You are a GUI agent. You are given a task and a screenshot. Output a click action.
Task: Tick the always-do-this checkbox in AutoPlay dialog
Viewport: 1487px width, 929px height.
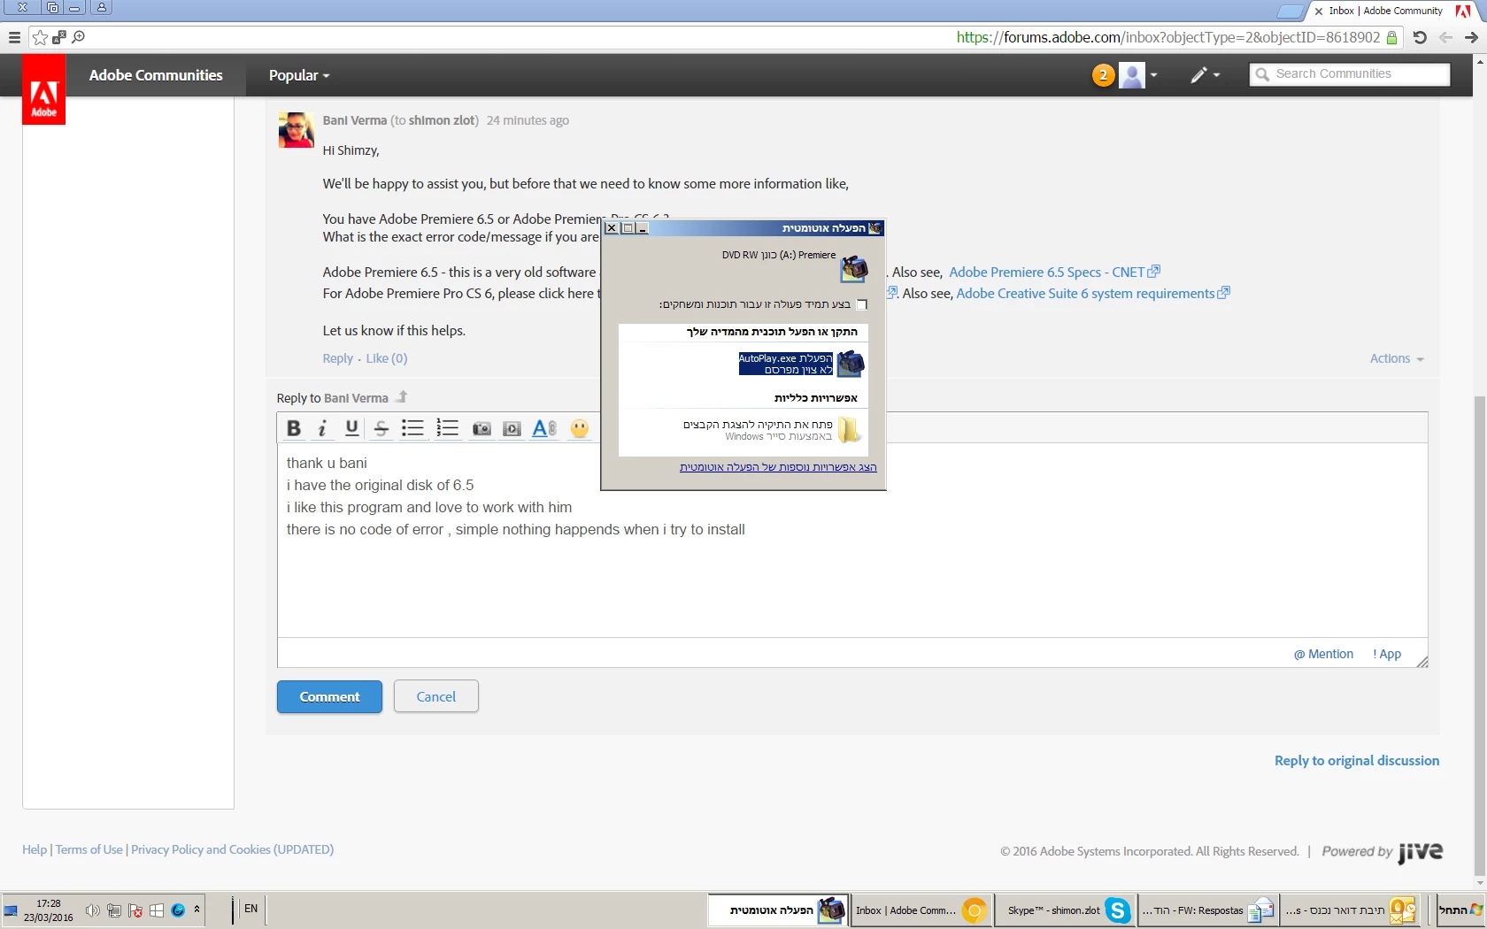click(862, 304)
